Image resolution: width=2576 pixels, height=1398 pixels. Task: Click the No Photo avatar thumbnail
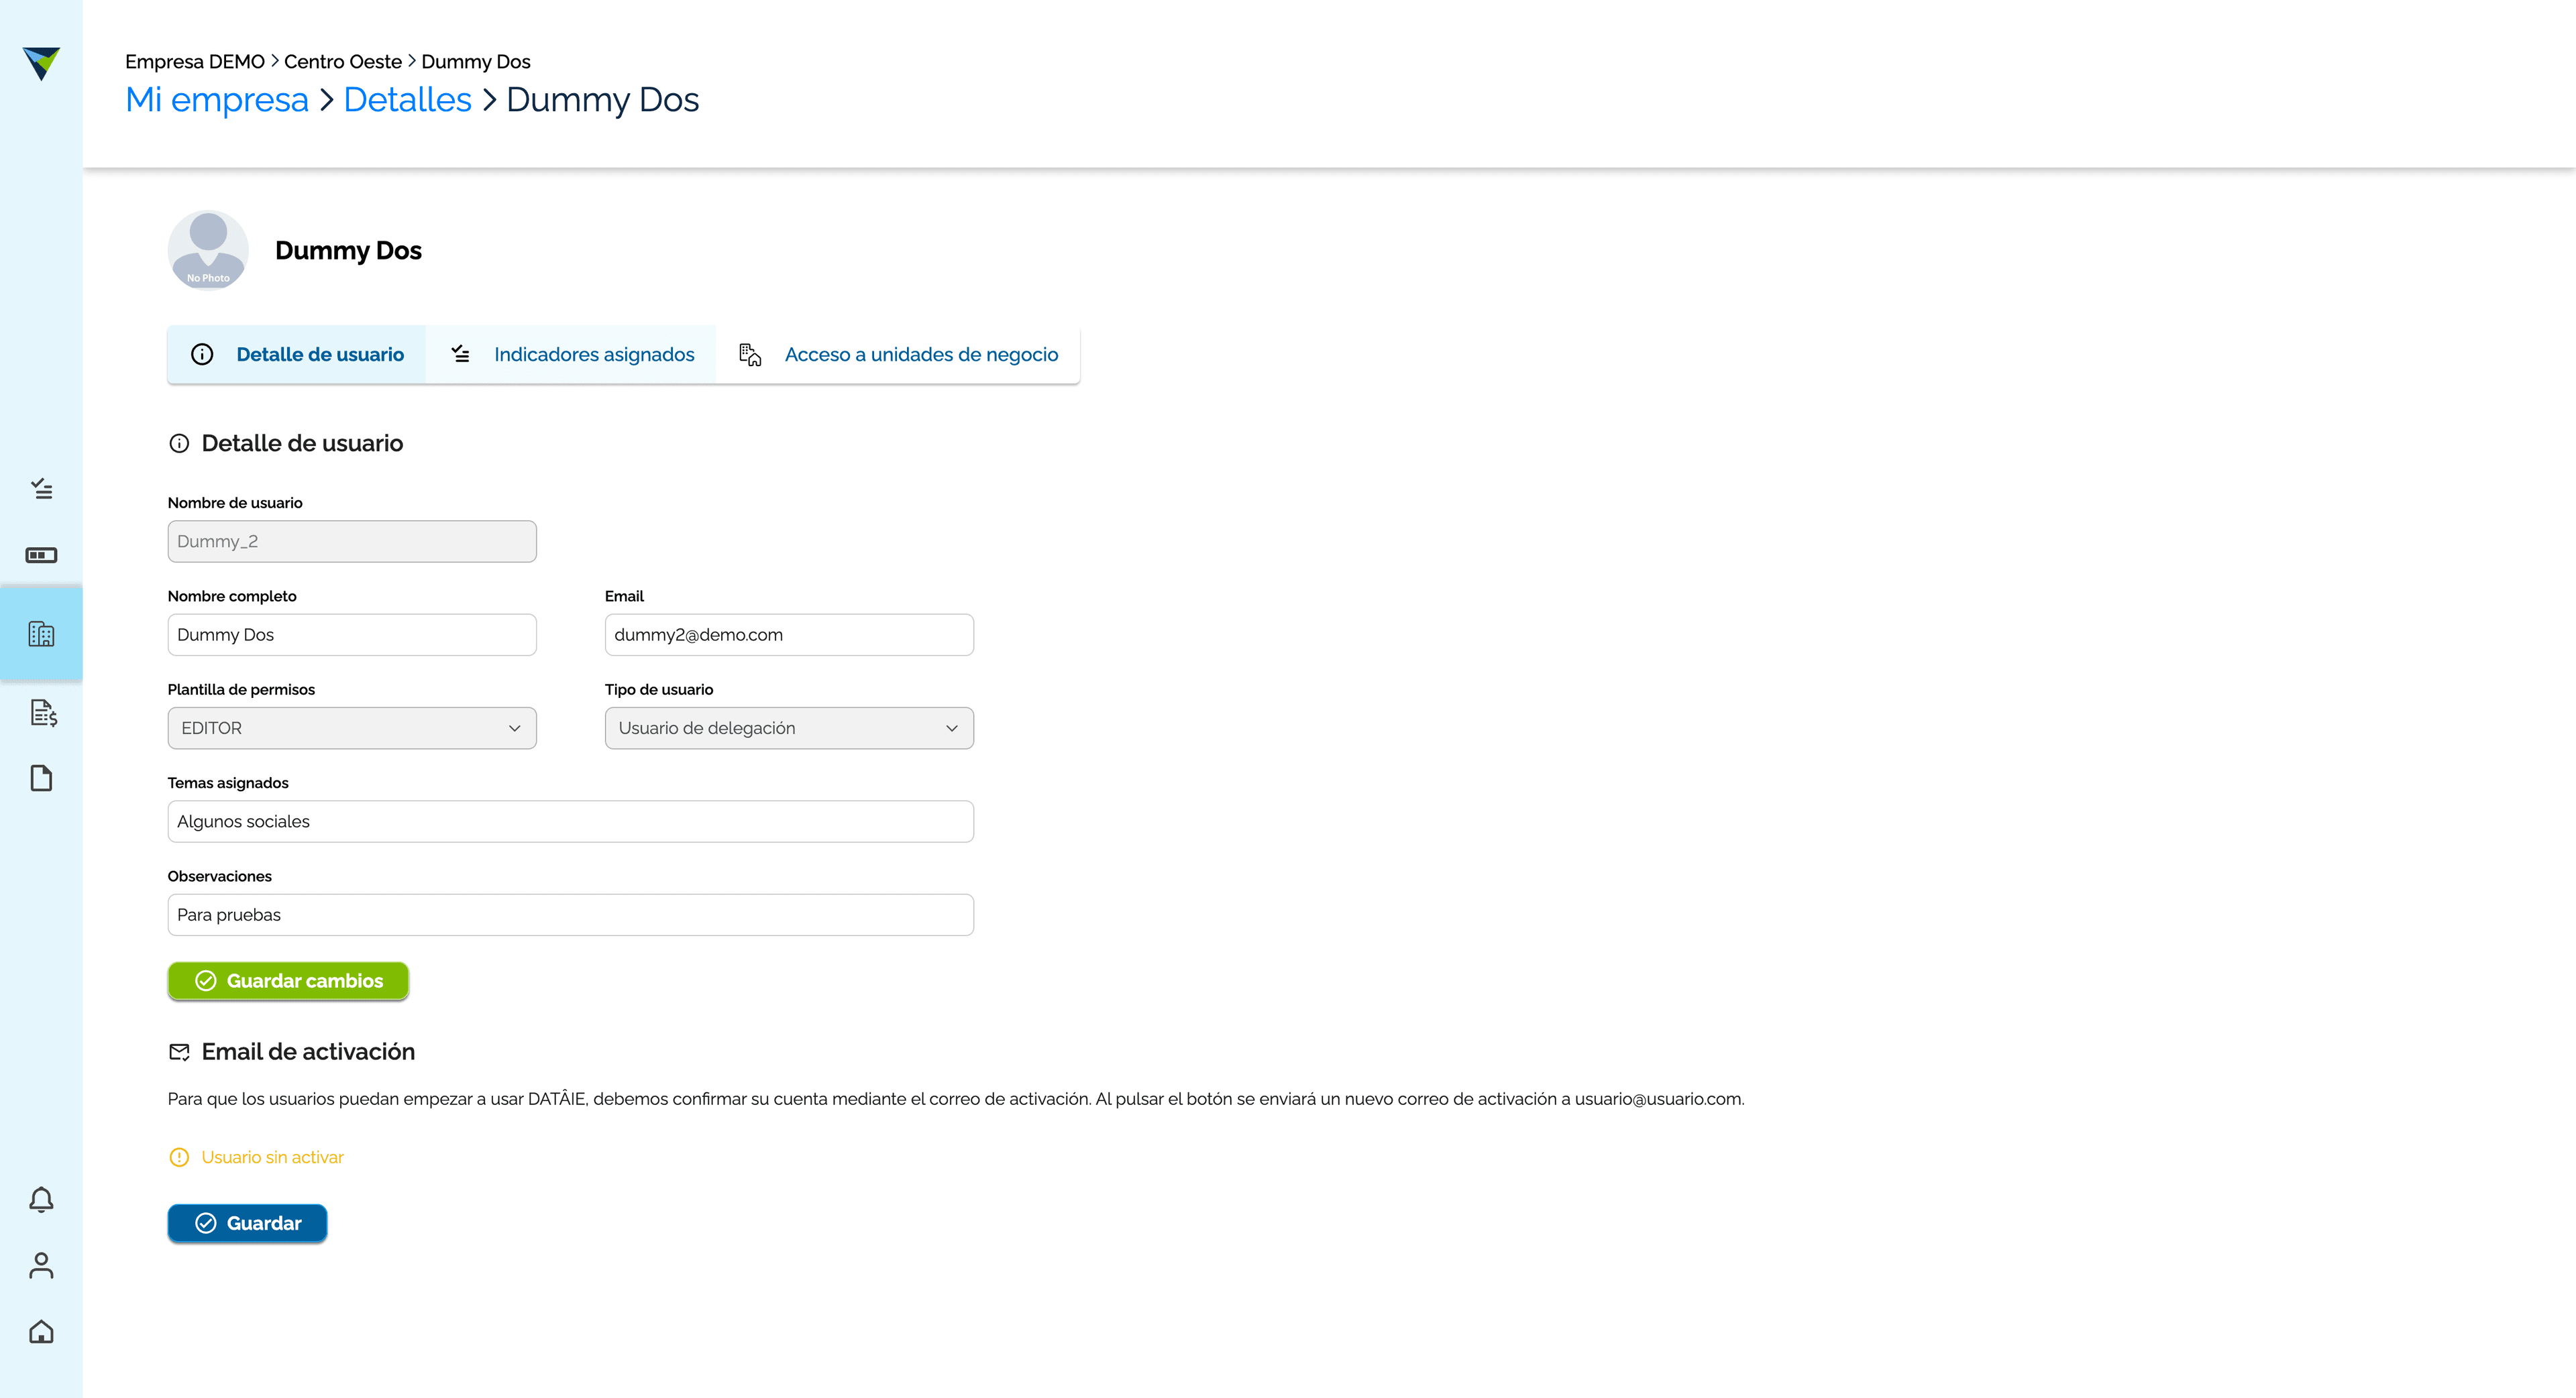tap(208, 250)
